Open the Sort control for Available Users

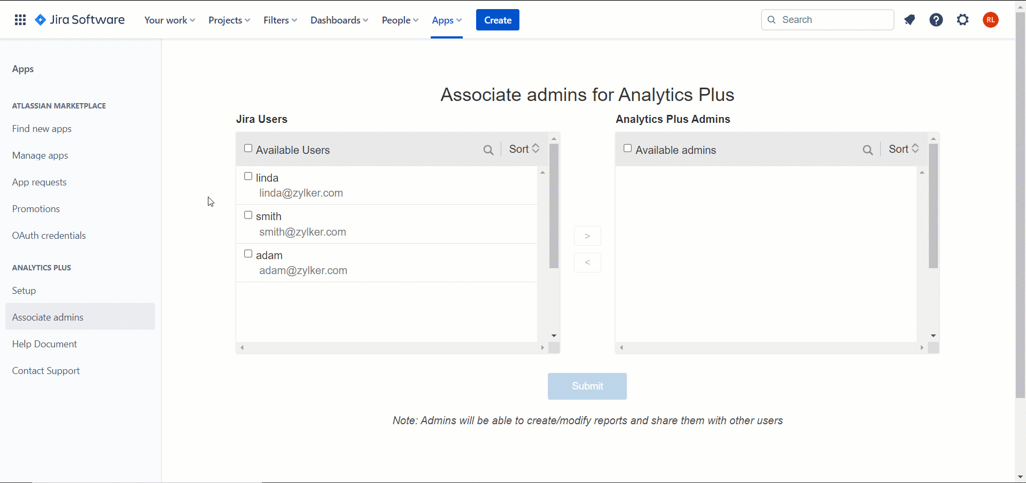524,149
